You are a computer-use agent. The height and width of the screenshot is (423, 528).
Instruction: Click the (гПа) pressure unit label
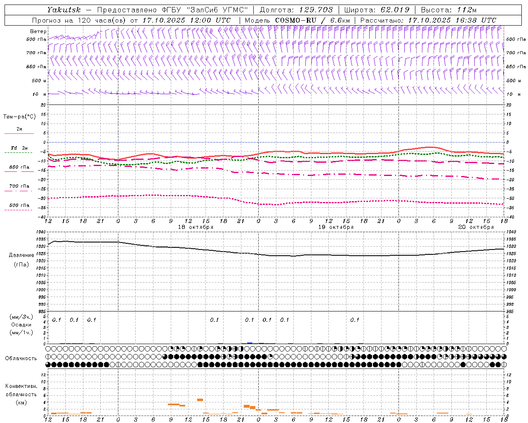(21, 264)
